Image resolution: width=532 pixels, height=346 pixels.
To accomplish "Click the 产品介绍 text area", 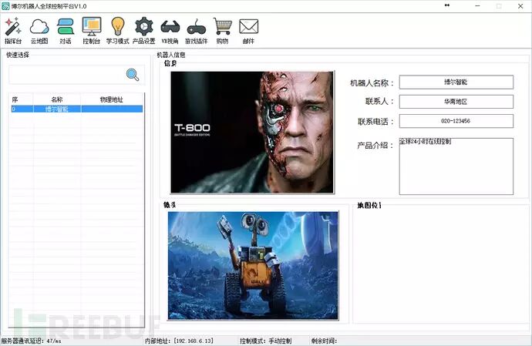I will 456,166.
